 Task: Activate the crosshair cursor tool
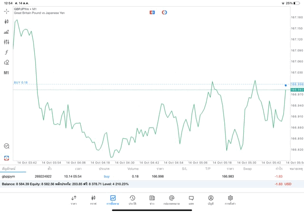click(x=6, y=11)
